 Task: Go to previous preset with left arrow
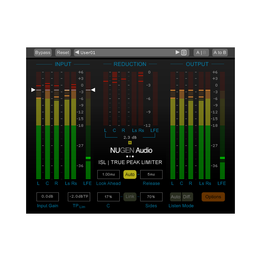(77, 53)
